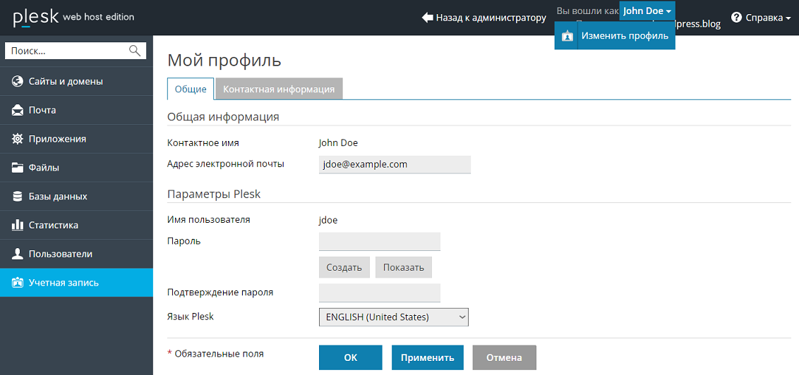799x375 pixels.
Task: Select the Общие tab
Action: pyautogui.click(x=191, y=90)
